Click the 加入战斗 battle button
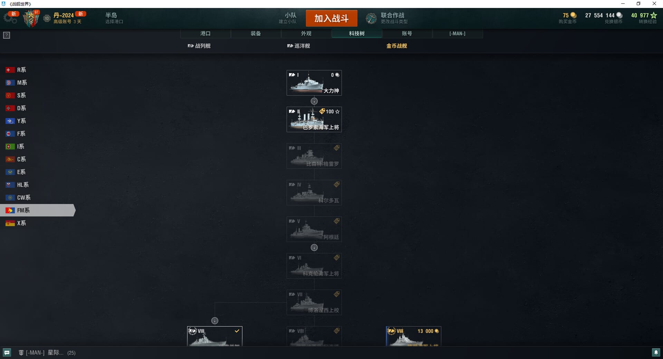This screenshot has height=359, width=663. (x=331, y=18)
